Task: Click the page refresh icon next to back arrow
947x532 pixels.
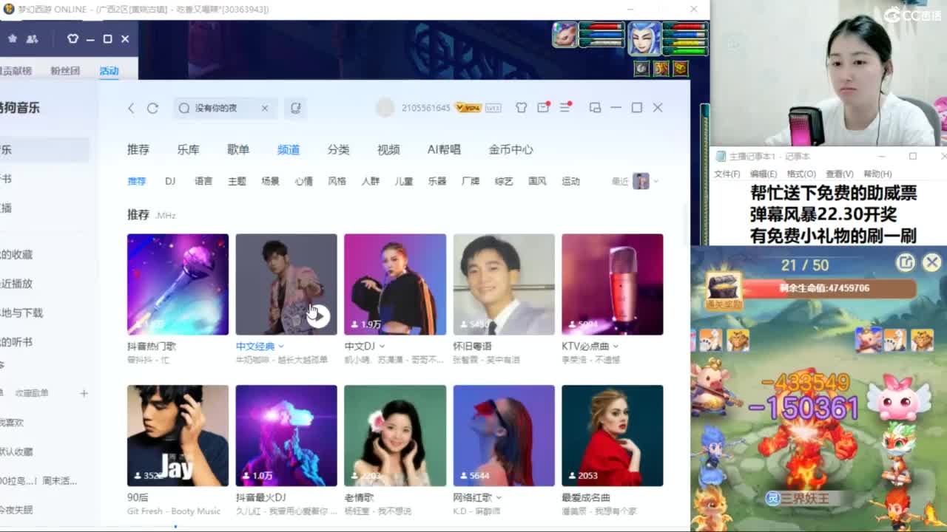Action: 152,108
